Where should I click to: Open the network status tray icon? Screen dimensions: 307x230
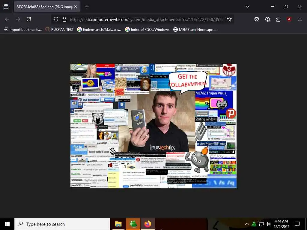[261, 224]
